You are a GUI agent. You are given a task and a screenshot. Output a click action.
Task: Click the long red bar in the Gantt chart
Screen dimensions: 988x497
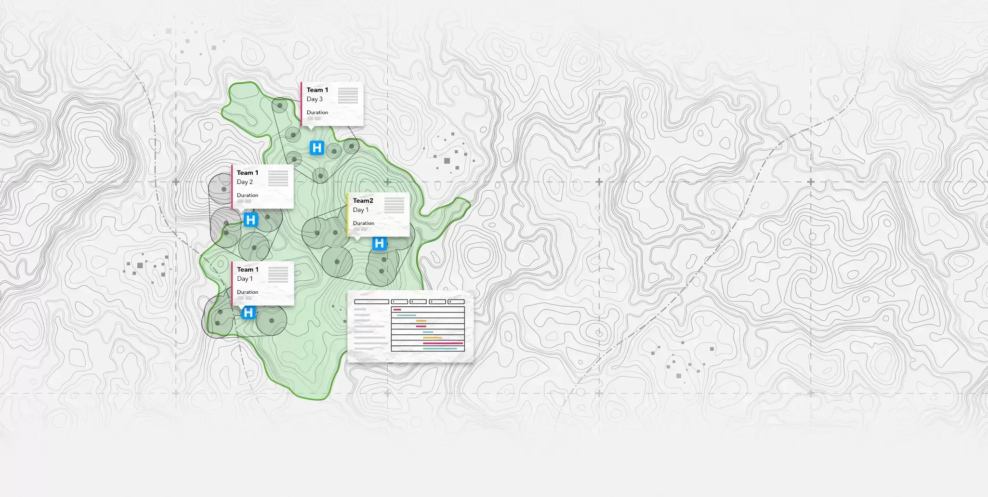[x=443, y=343]
